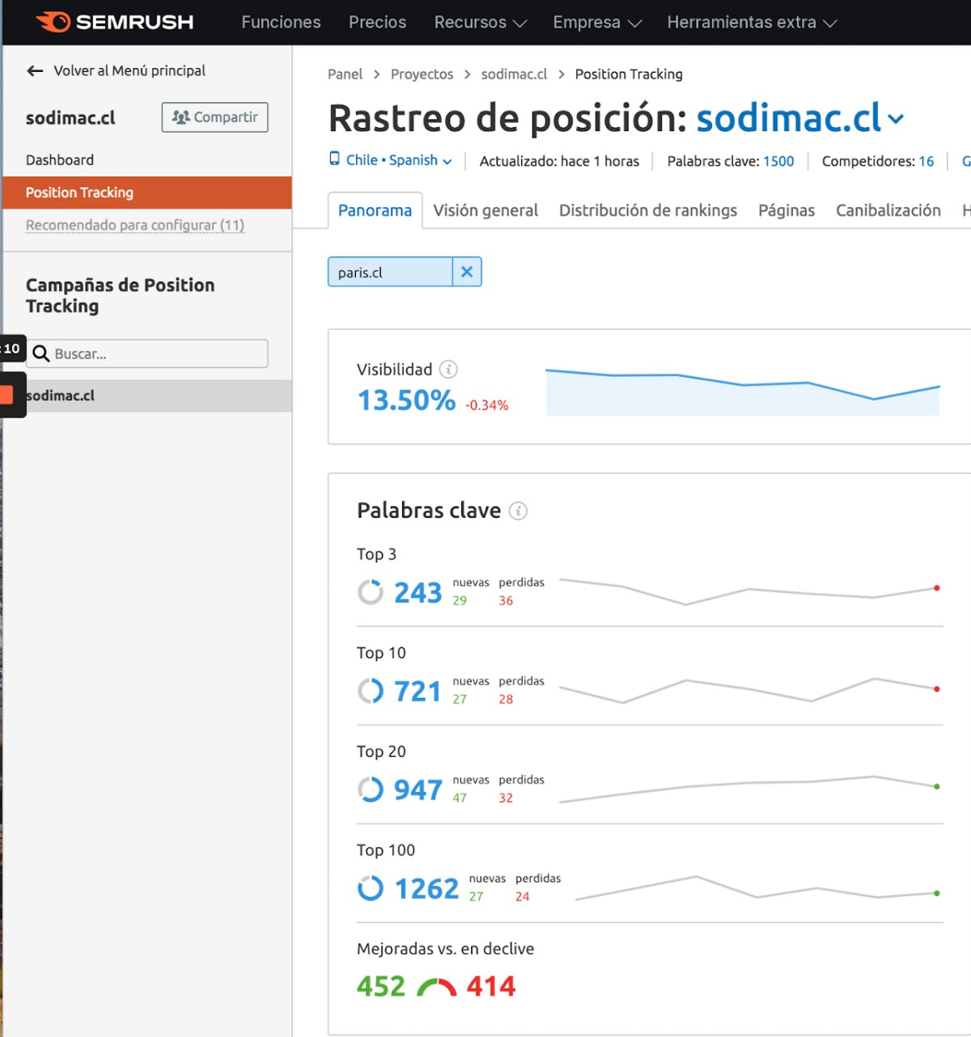971x1037 pixels.
Task: Expand the Recursos dropdown menu
Action: tap(480, 23)
